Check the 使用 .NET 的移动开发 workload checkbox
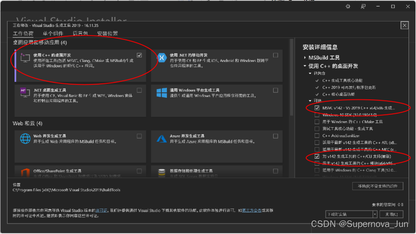 tap(276, 55)
